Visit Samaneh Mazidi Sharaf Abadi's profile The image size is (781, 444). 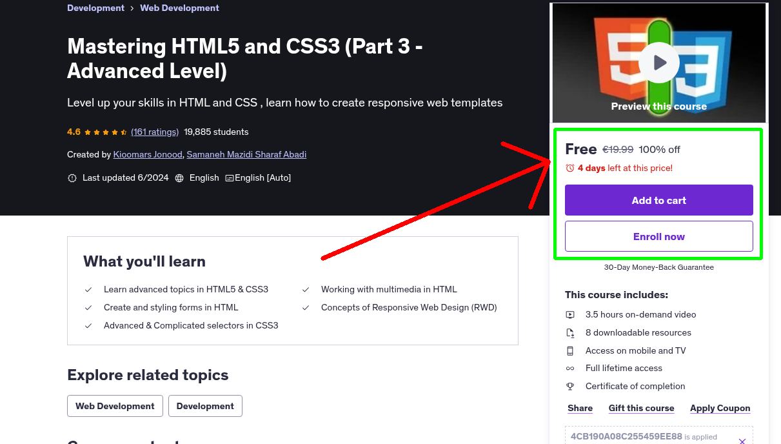coord(246,154)
